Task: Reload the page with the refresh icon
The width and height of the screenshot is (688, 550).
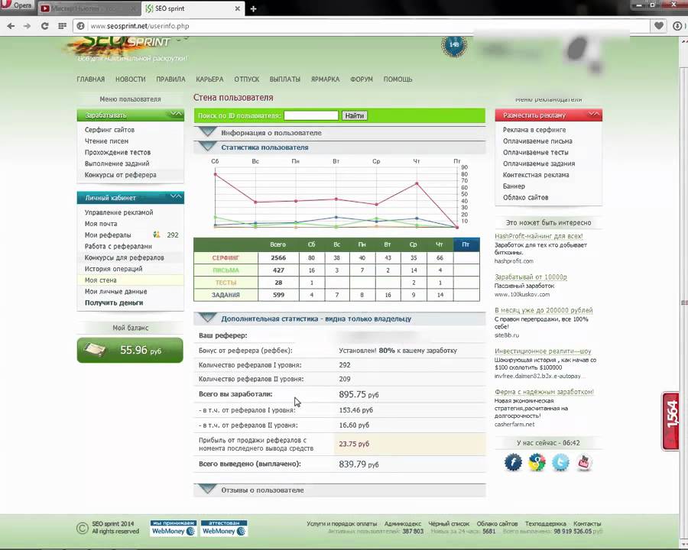Action: tap(45, 26)
